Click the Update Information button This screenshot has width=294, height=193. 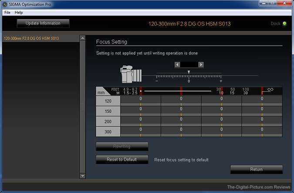click(x=43, y=23)
